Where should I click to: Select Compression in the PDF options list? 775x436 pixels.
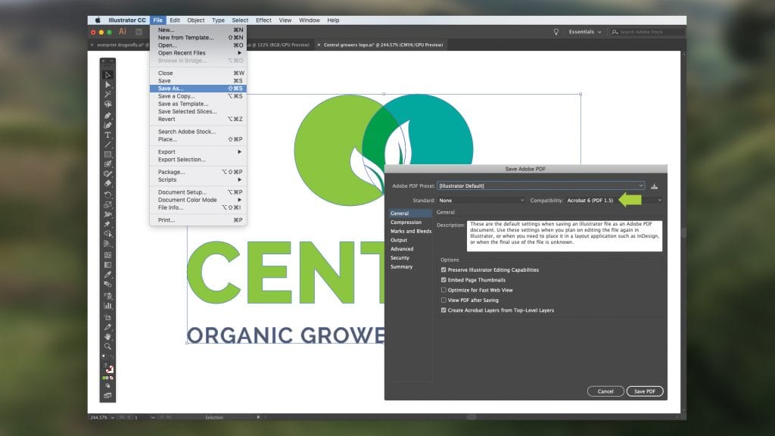(406, 223)
